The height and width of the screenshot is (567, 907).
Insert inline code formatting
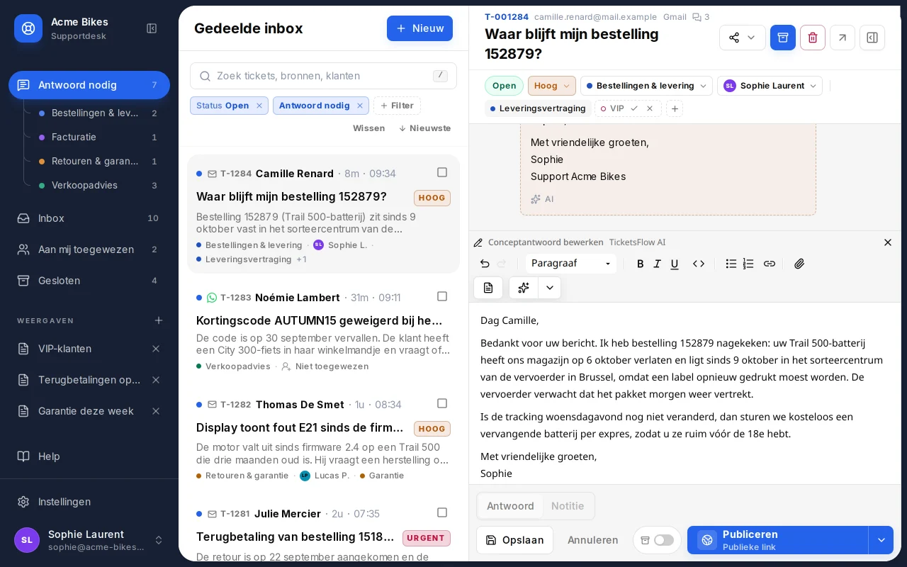coord(699,264)
